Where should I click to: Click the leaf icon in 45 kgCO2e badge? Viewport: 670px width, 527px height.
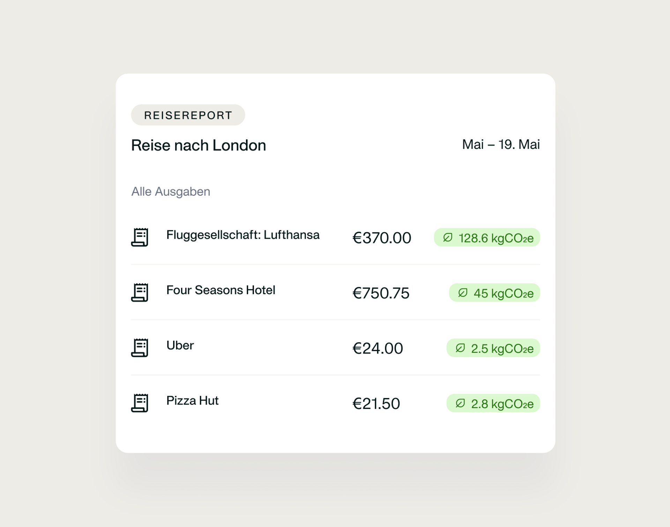462,293
